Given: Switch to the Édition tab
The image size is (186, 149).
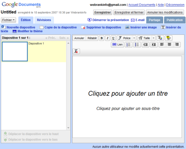Looking at the screenshot, I should tap(26, 20).
